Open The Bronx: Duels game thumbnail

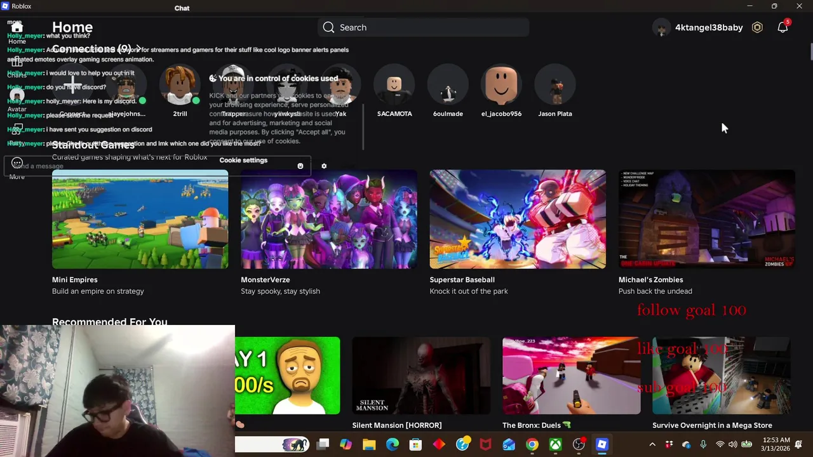click(572, 376)
